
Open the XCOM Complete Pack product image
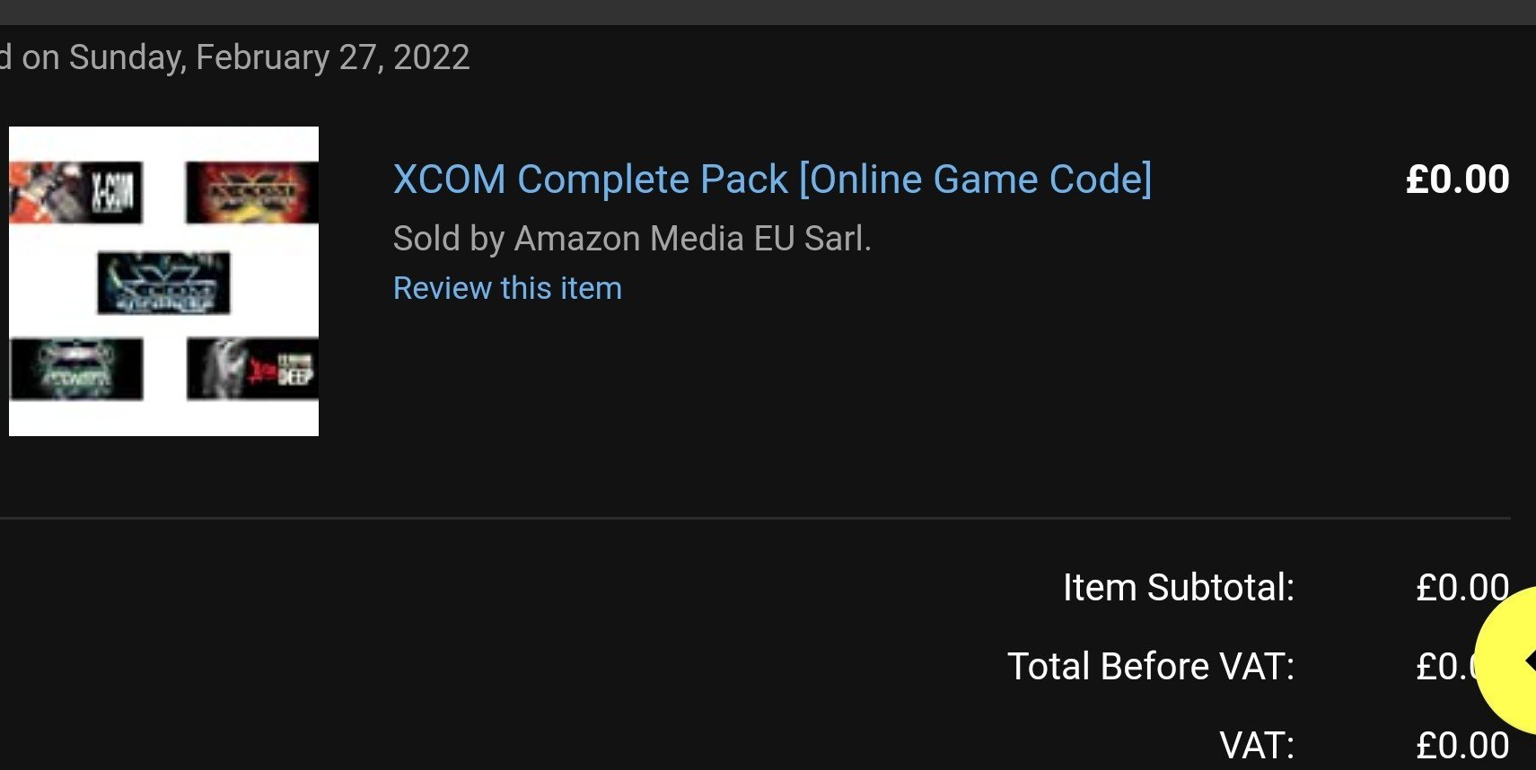(163, 281)
